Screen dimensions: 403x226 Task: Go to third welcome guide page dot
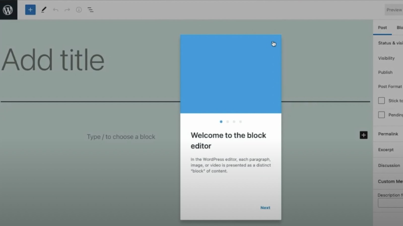234,122
